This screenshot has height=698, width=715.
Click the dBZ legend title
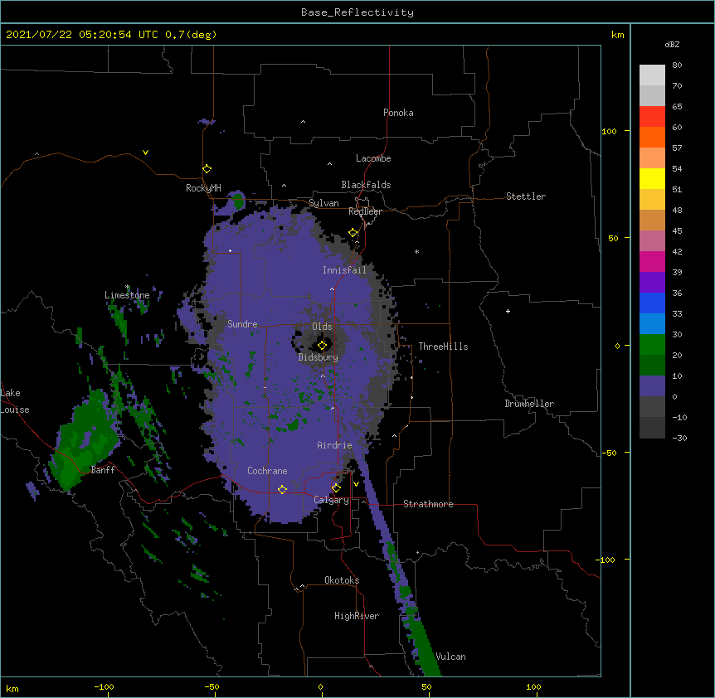672,45
